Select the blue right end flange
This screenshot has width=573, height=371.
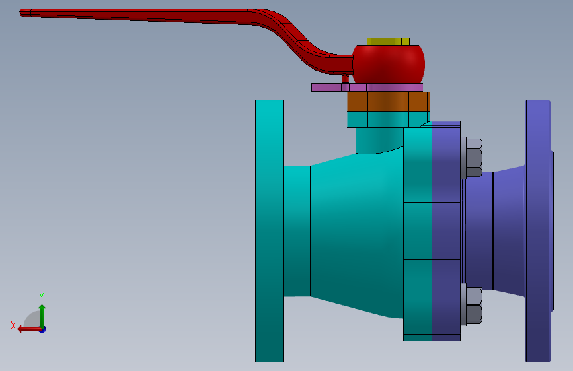click(539, 231)
